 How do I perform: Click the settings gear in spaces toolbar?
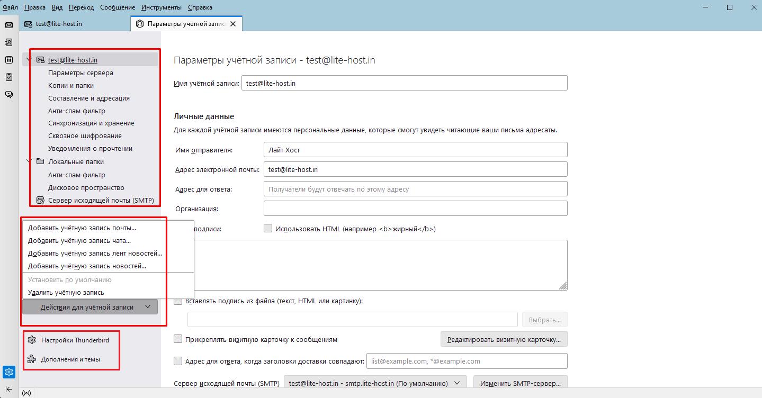9,372
